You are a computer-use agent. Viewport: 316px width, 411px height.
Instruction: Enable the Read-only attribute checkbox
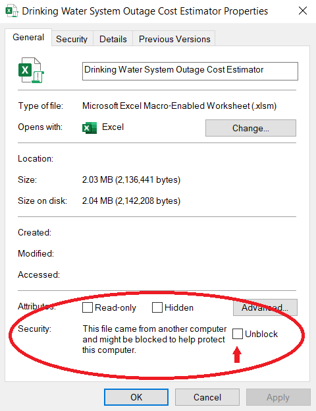[88, 307]
